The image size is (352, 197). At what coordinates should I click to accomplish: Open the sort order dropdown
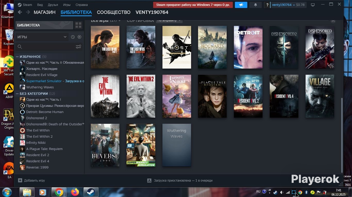[169, 20]
